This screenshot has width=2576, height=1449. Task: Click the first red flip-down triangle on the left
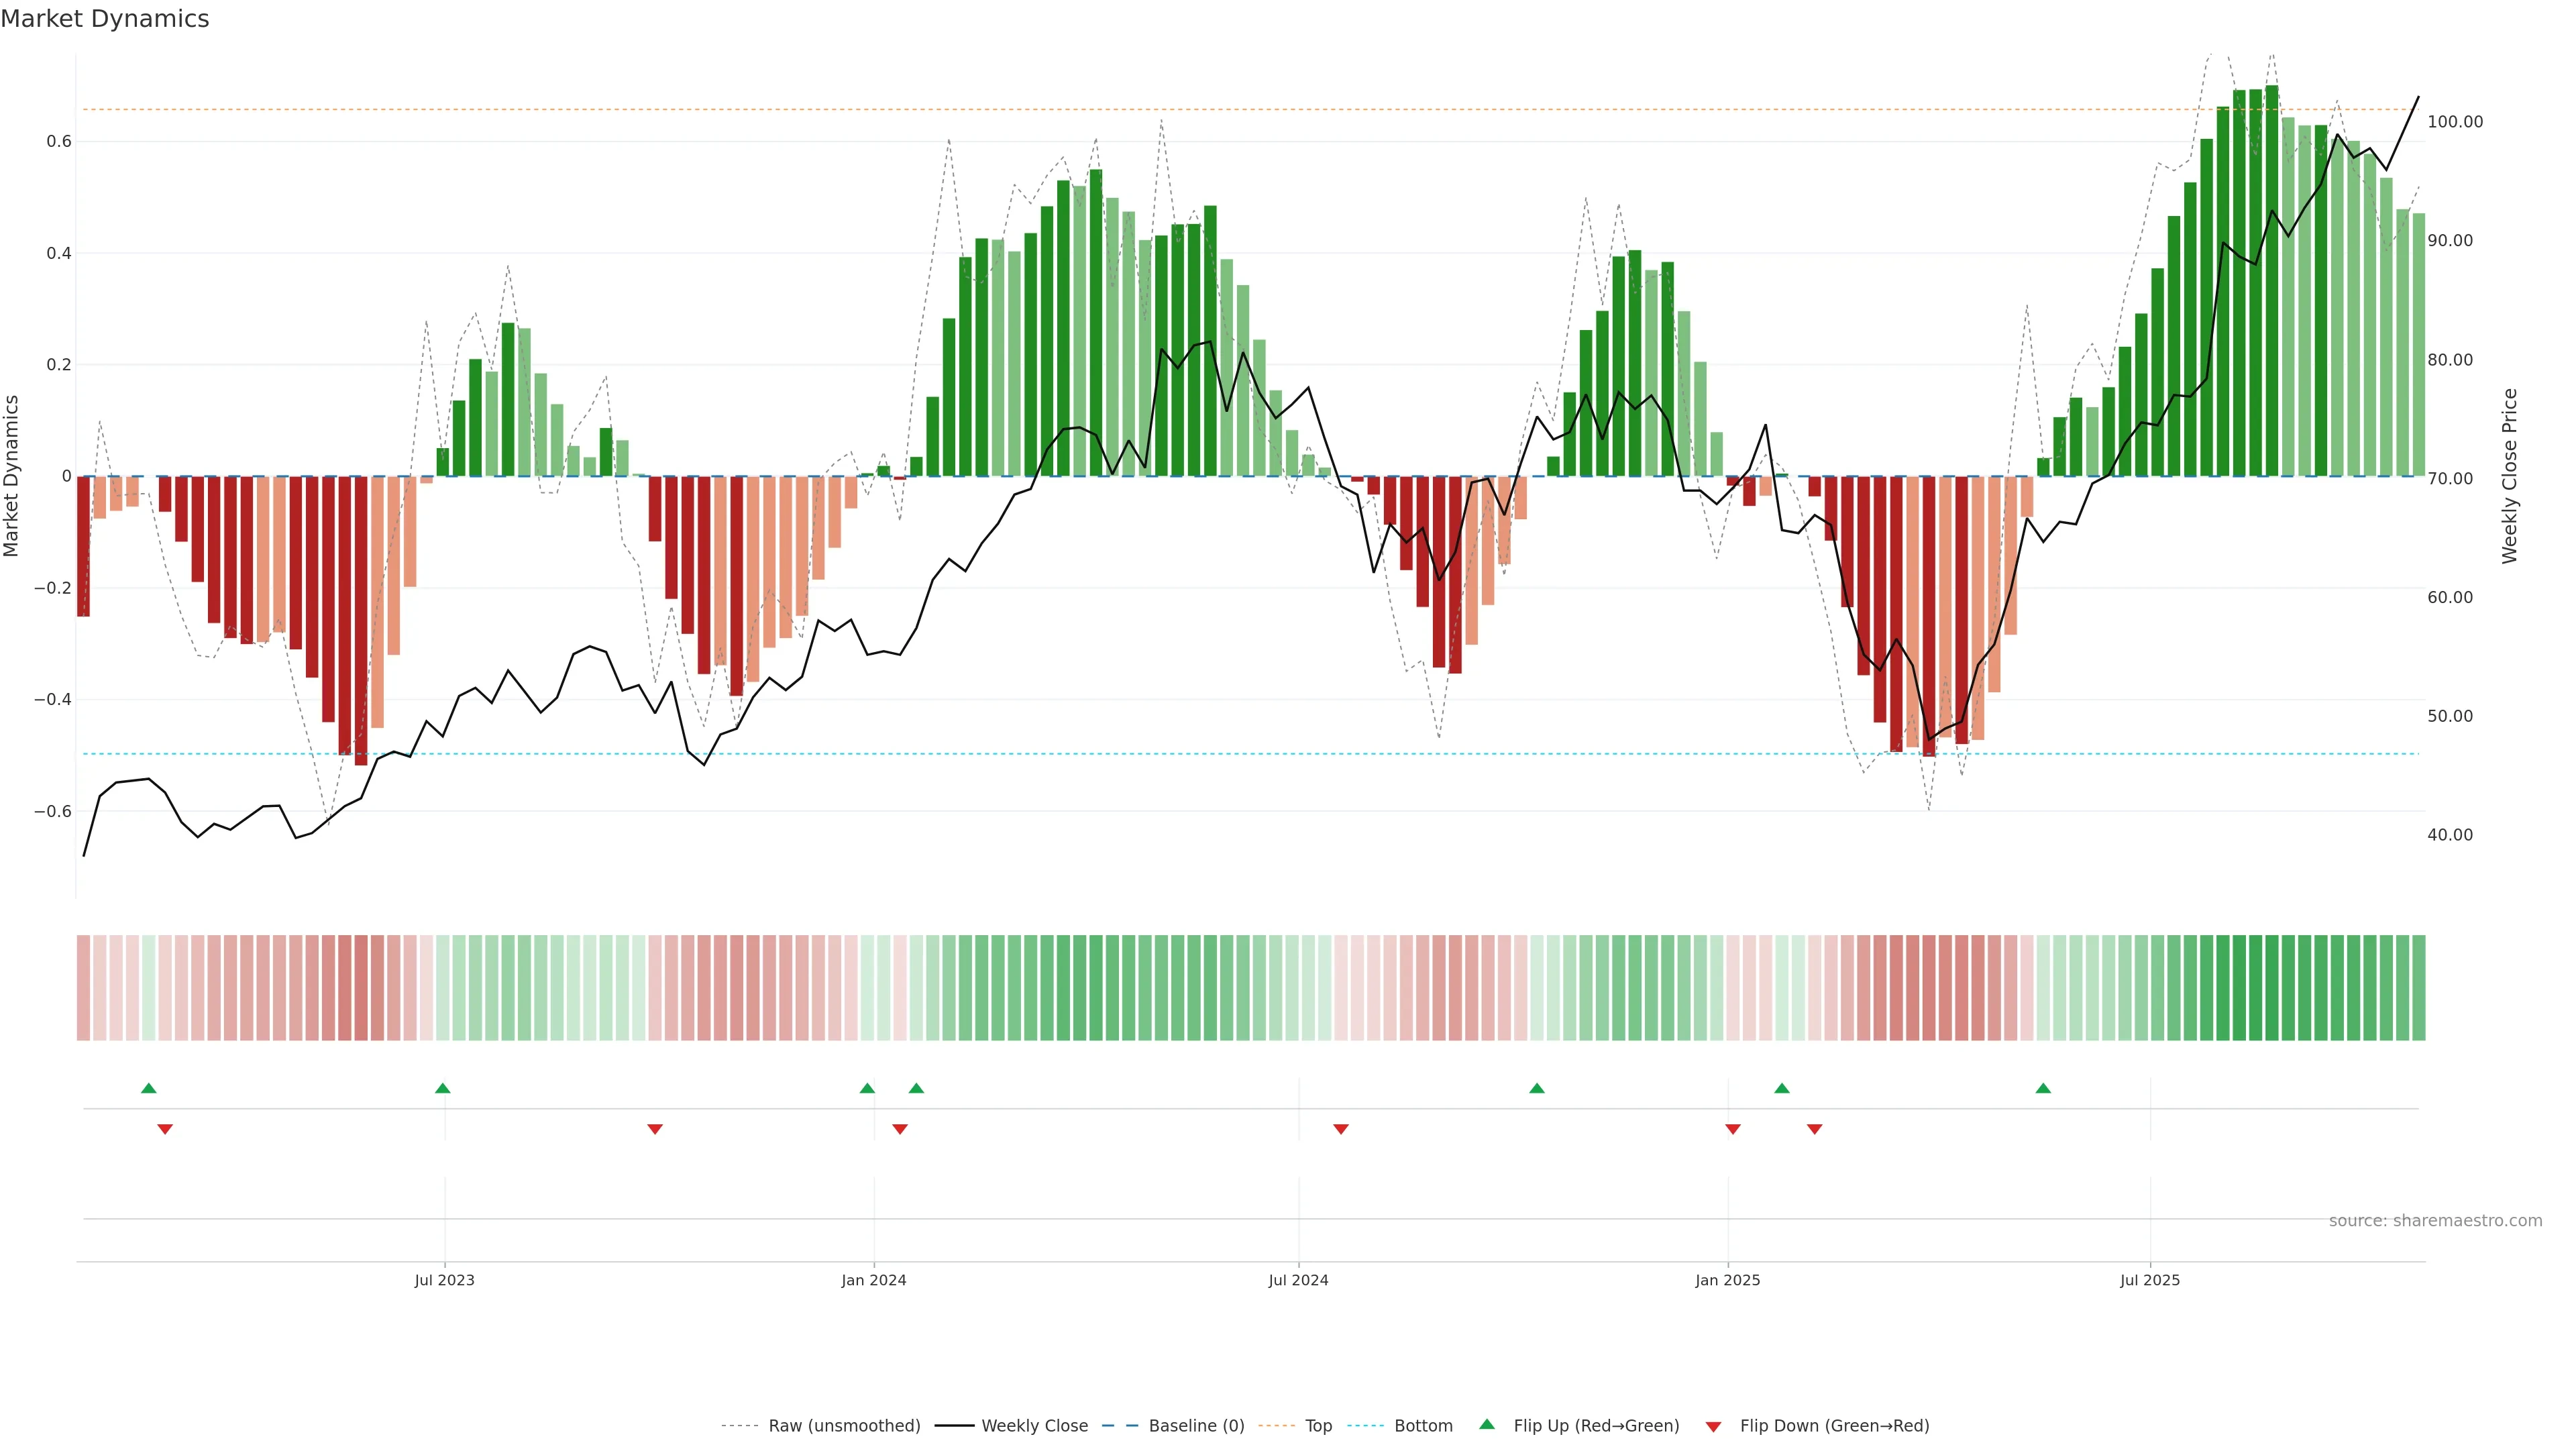165,1129
